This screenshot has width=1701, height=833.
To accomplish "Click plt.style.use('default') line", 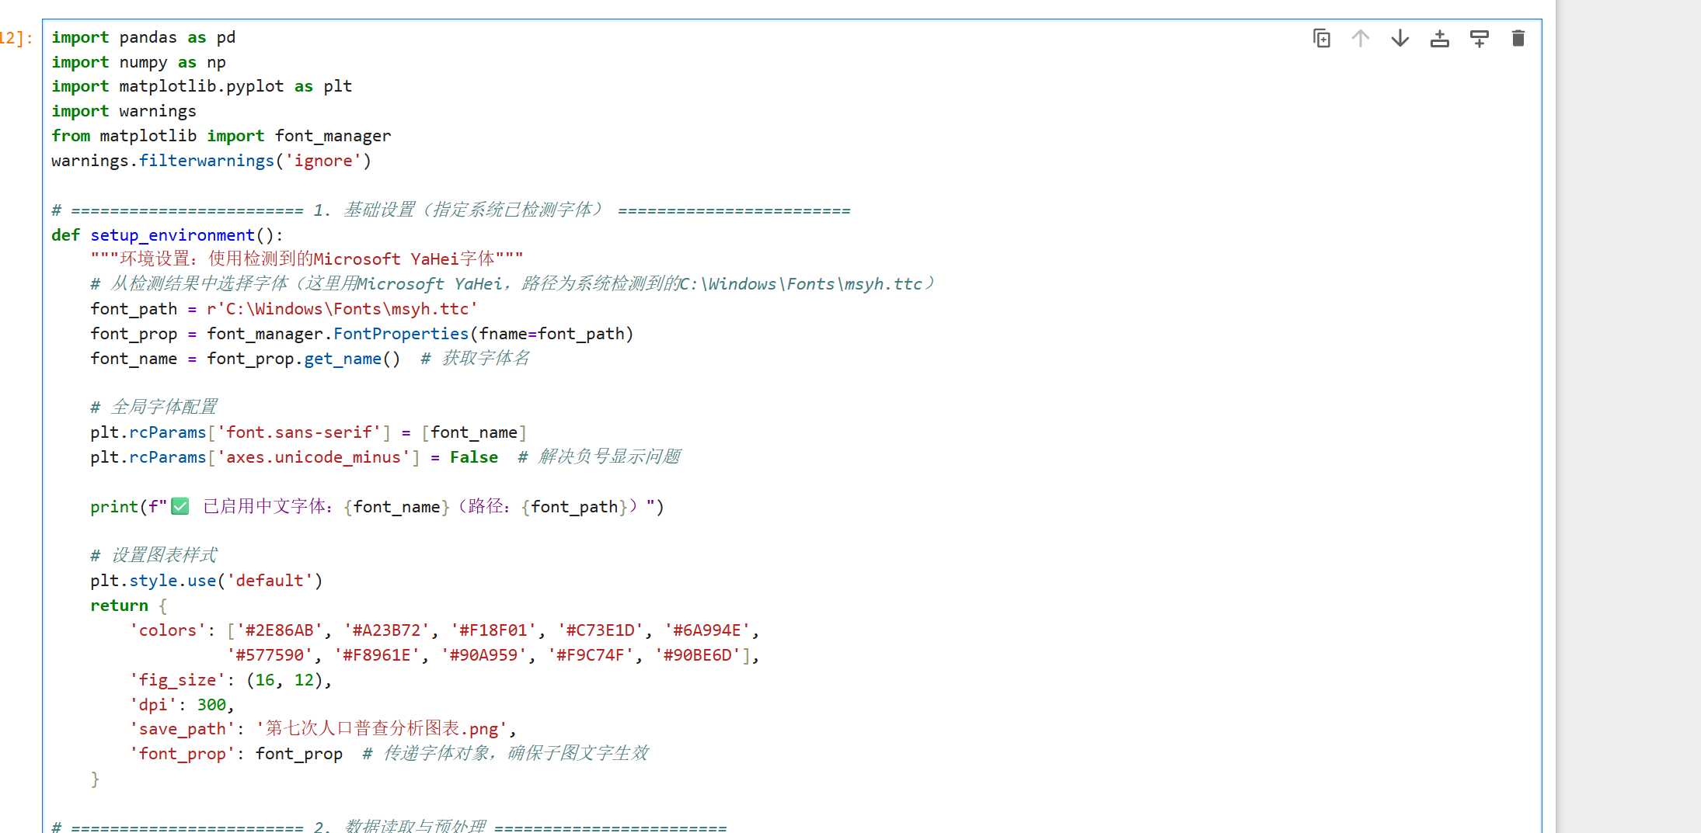I will click(206, 581).
